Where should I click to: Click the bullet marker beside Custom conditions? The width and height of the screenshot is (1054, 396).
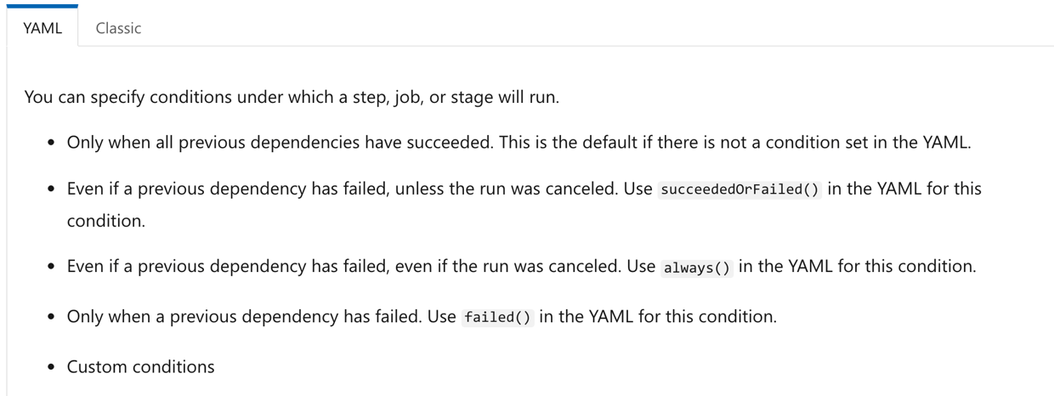pos(52,368)
